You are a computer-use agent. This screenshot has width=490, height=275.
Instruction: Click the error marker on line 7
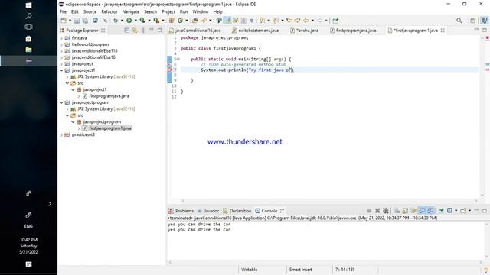coord(169,70)
